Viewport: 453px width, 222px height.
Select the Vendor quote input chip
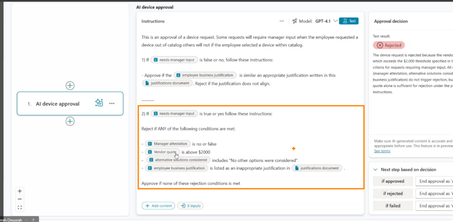[x=162, y=152]
